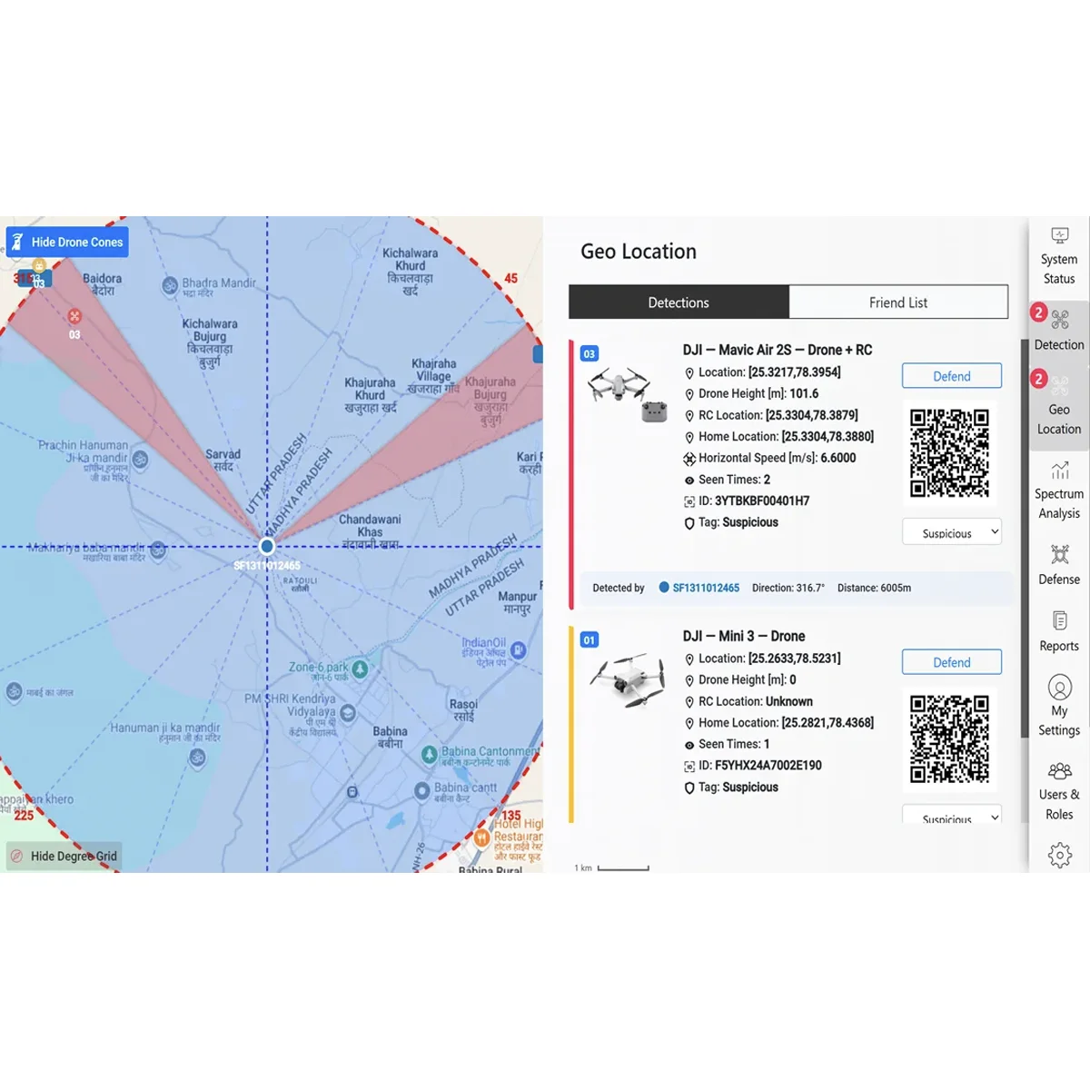
Task: Open Suspicious tag dropdown for Mini 3
Action: [x=951, y=815]
